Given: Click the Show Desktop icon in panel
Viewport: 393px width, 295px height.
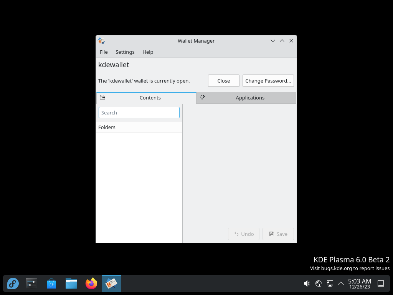Looking at the screenshot, I should pyautogui.click(x=381, y=283).
